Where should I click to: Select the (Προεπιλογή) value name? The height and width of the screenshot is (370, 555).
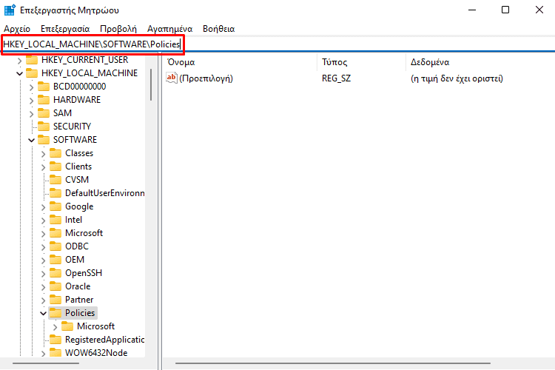[206, 78]
